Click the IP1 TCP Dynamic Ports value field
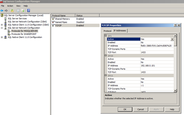Image resolution: width=184 pixels, height=115 pixels. 157,49
